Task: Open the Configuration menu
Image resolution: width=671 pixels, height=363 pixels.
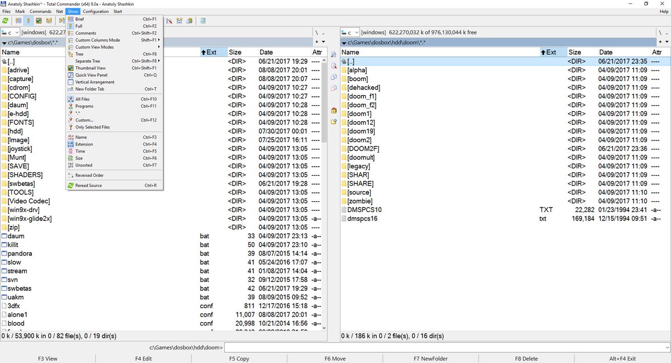Action: click(x=96, y=11)
